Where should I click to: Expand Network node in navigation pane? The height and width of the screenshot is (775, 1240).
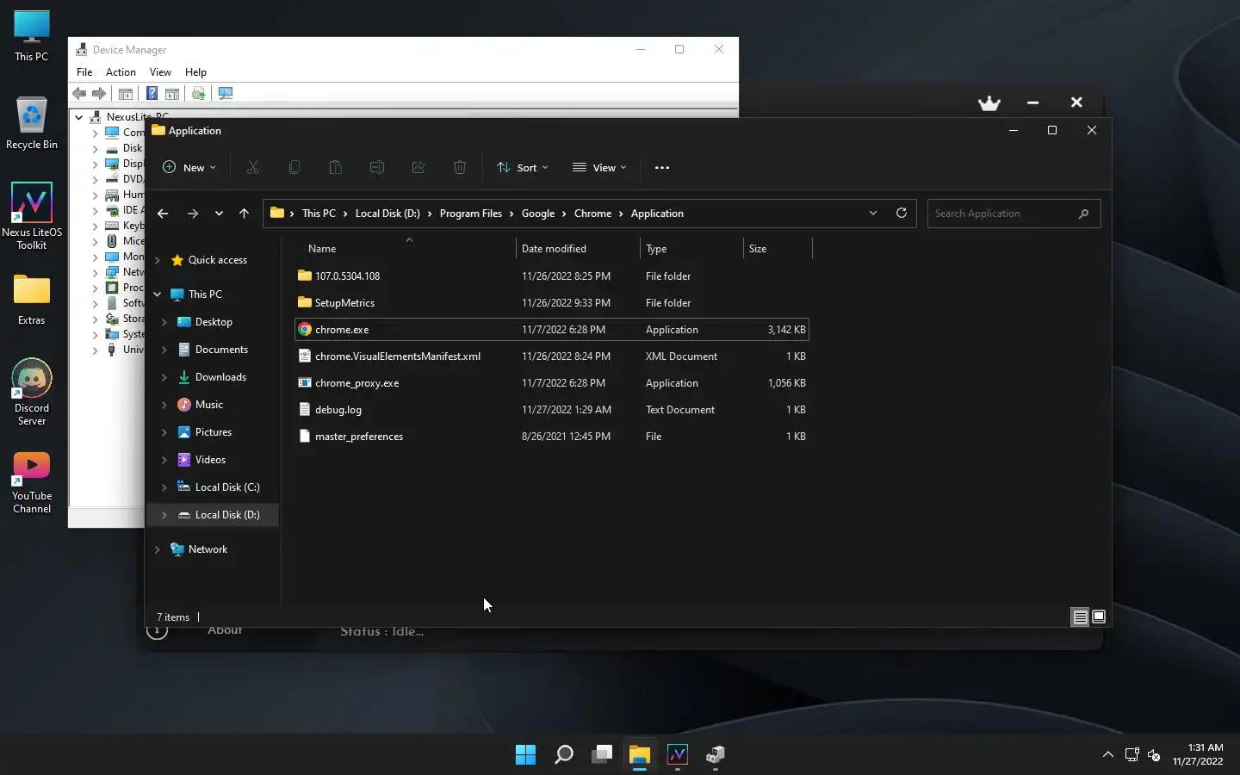click(157, 549)
